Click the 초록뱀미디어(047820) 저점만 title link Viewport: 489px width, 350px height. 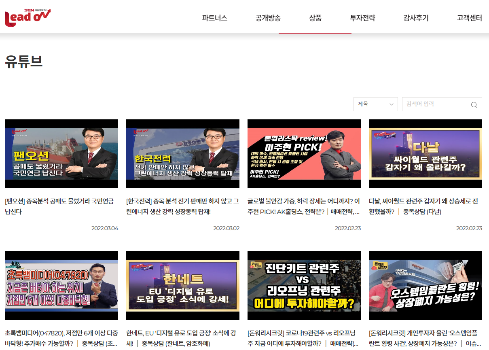(x=61, y=338)
